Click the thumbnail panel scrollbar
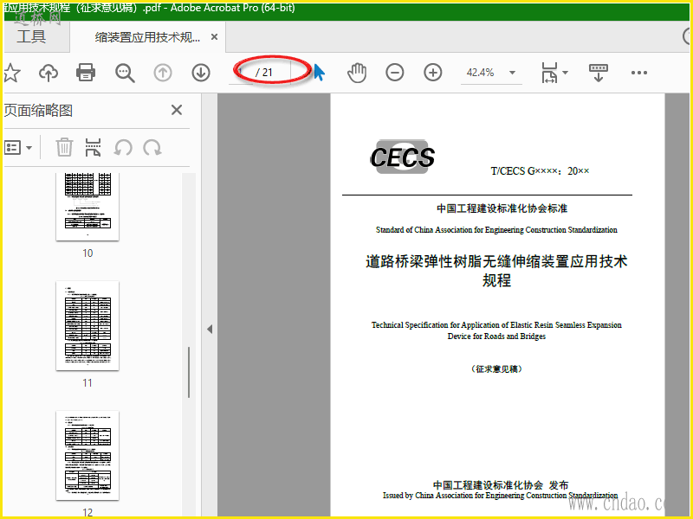This screenshot has width=693, height=519. click(x=189, y=373)
